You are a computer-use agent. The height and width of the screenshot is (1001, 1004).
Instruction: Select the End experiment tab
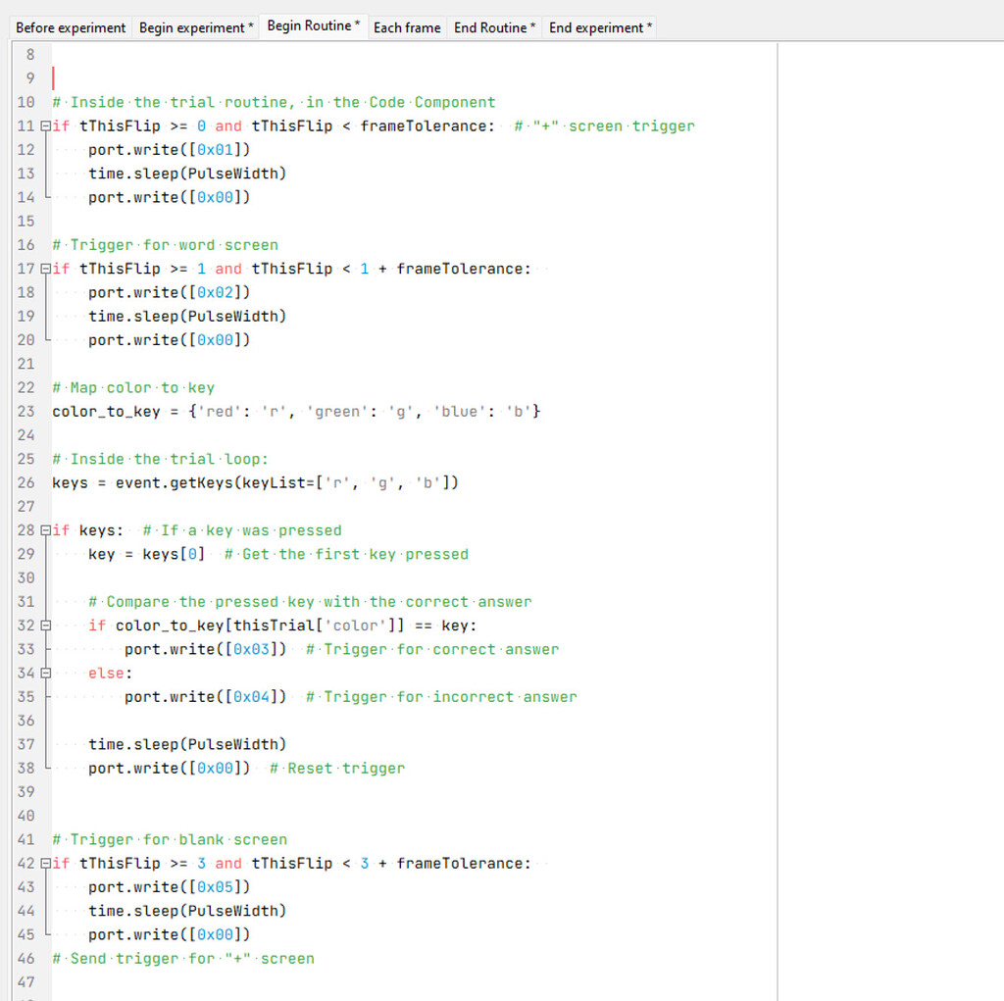(x=599, y=26)
